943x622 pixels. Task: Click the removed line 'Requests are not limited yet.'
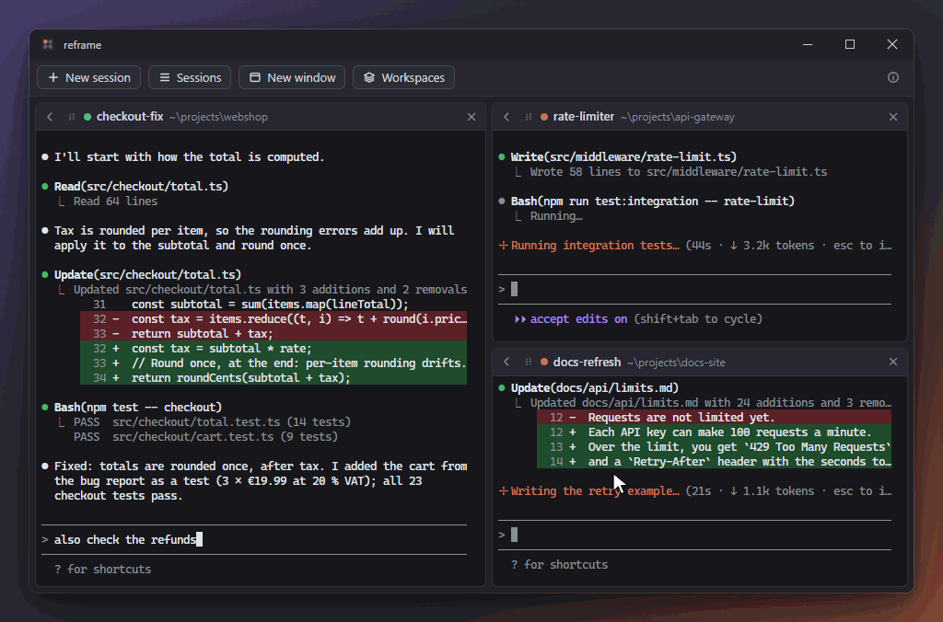point(715,417)
